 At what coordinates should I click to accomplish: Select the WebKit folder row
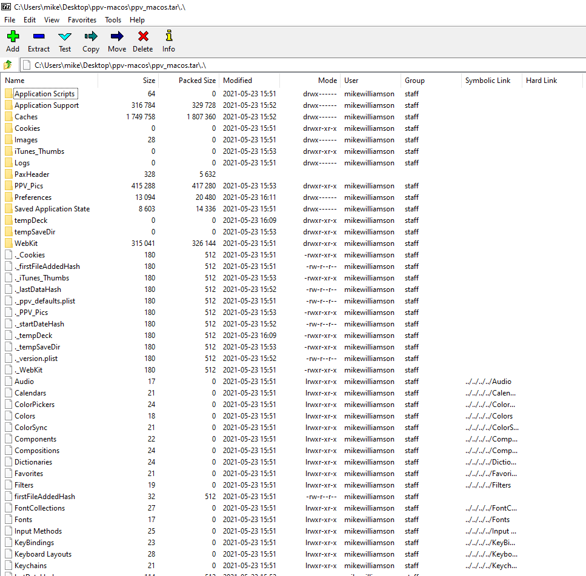click(x=26, y=243)
